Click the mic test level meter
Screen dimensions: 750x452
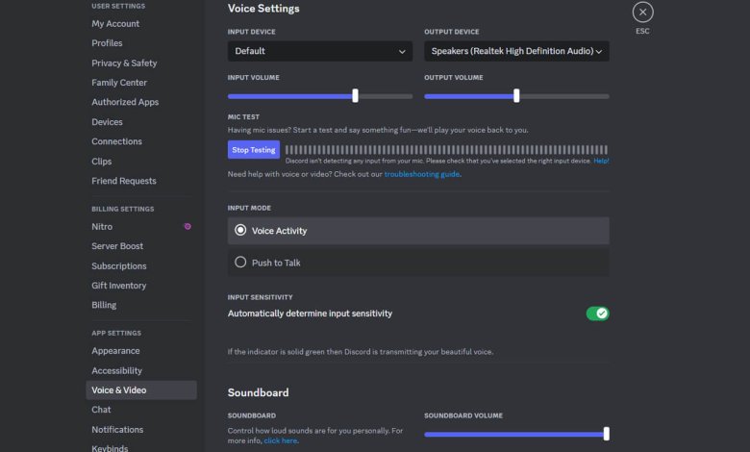(x=447, y=150)
